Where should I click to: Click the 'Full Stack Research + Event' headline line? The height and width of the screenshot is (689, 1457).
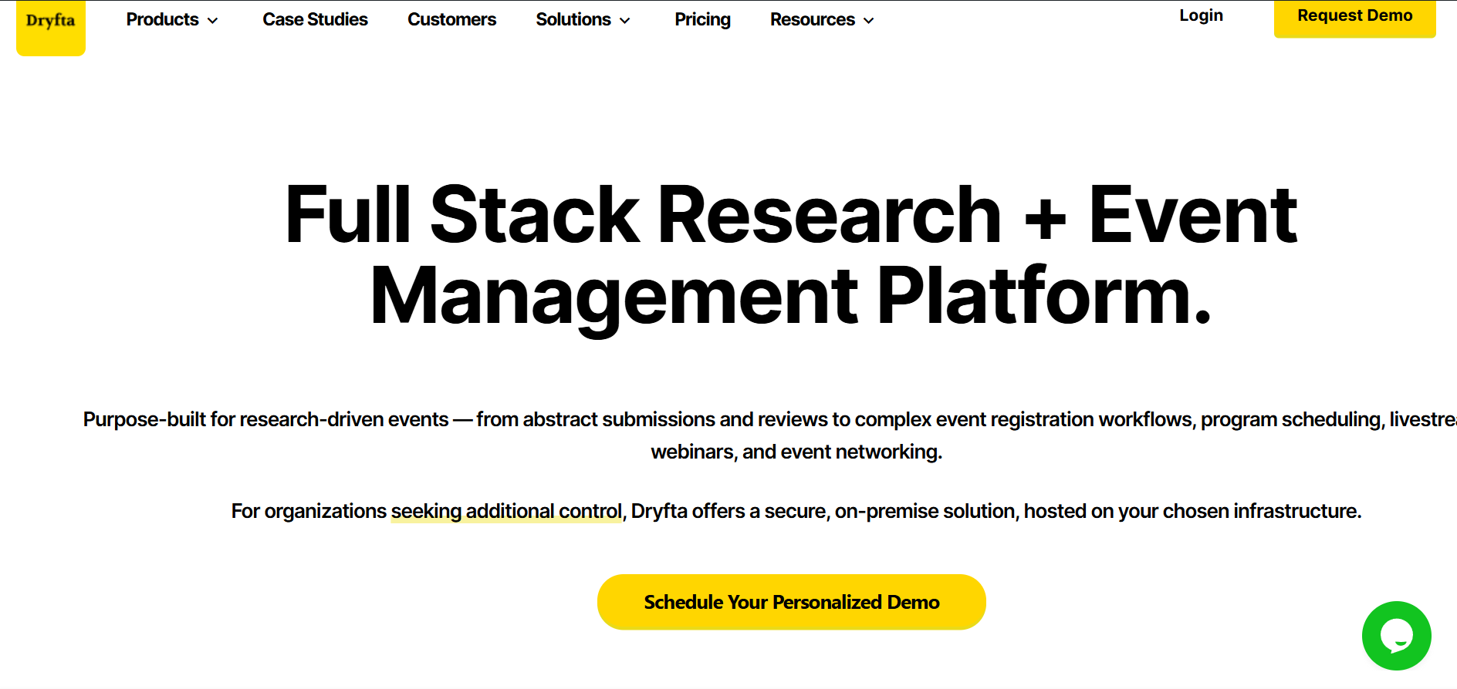(791, 215)
